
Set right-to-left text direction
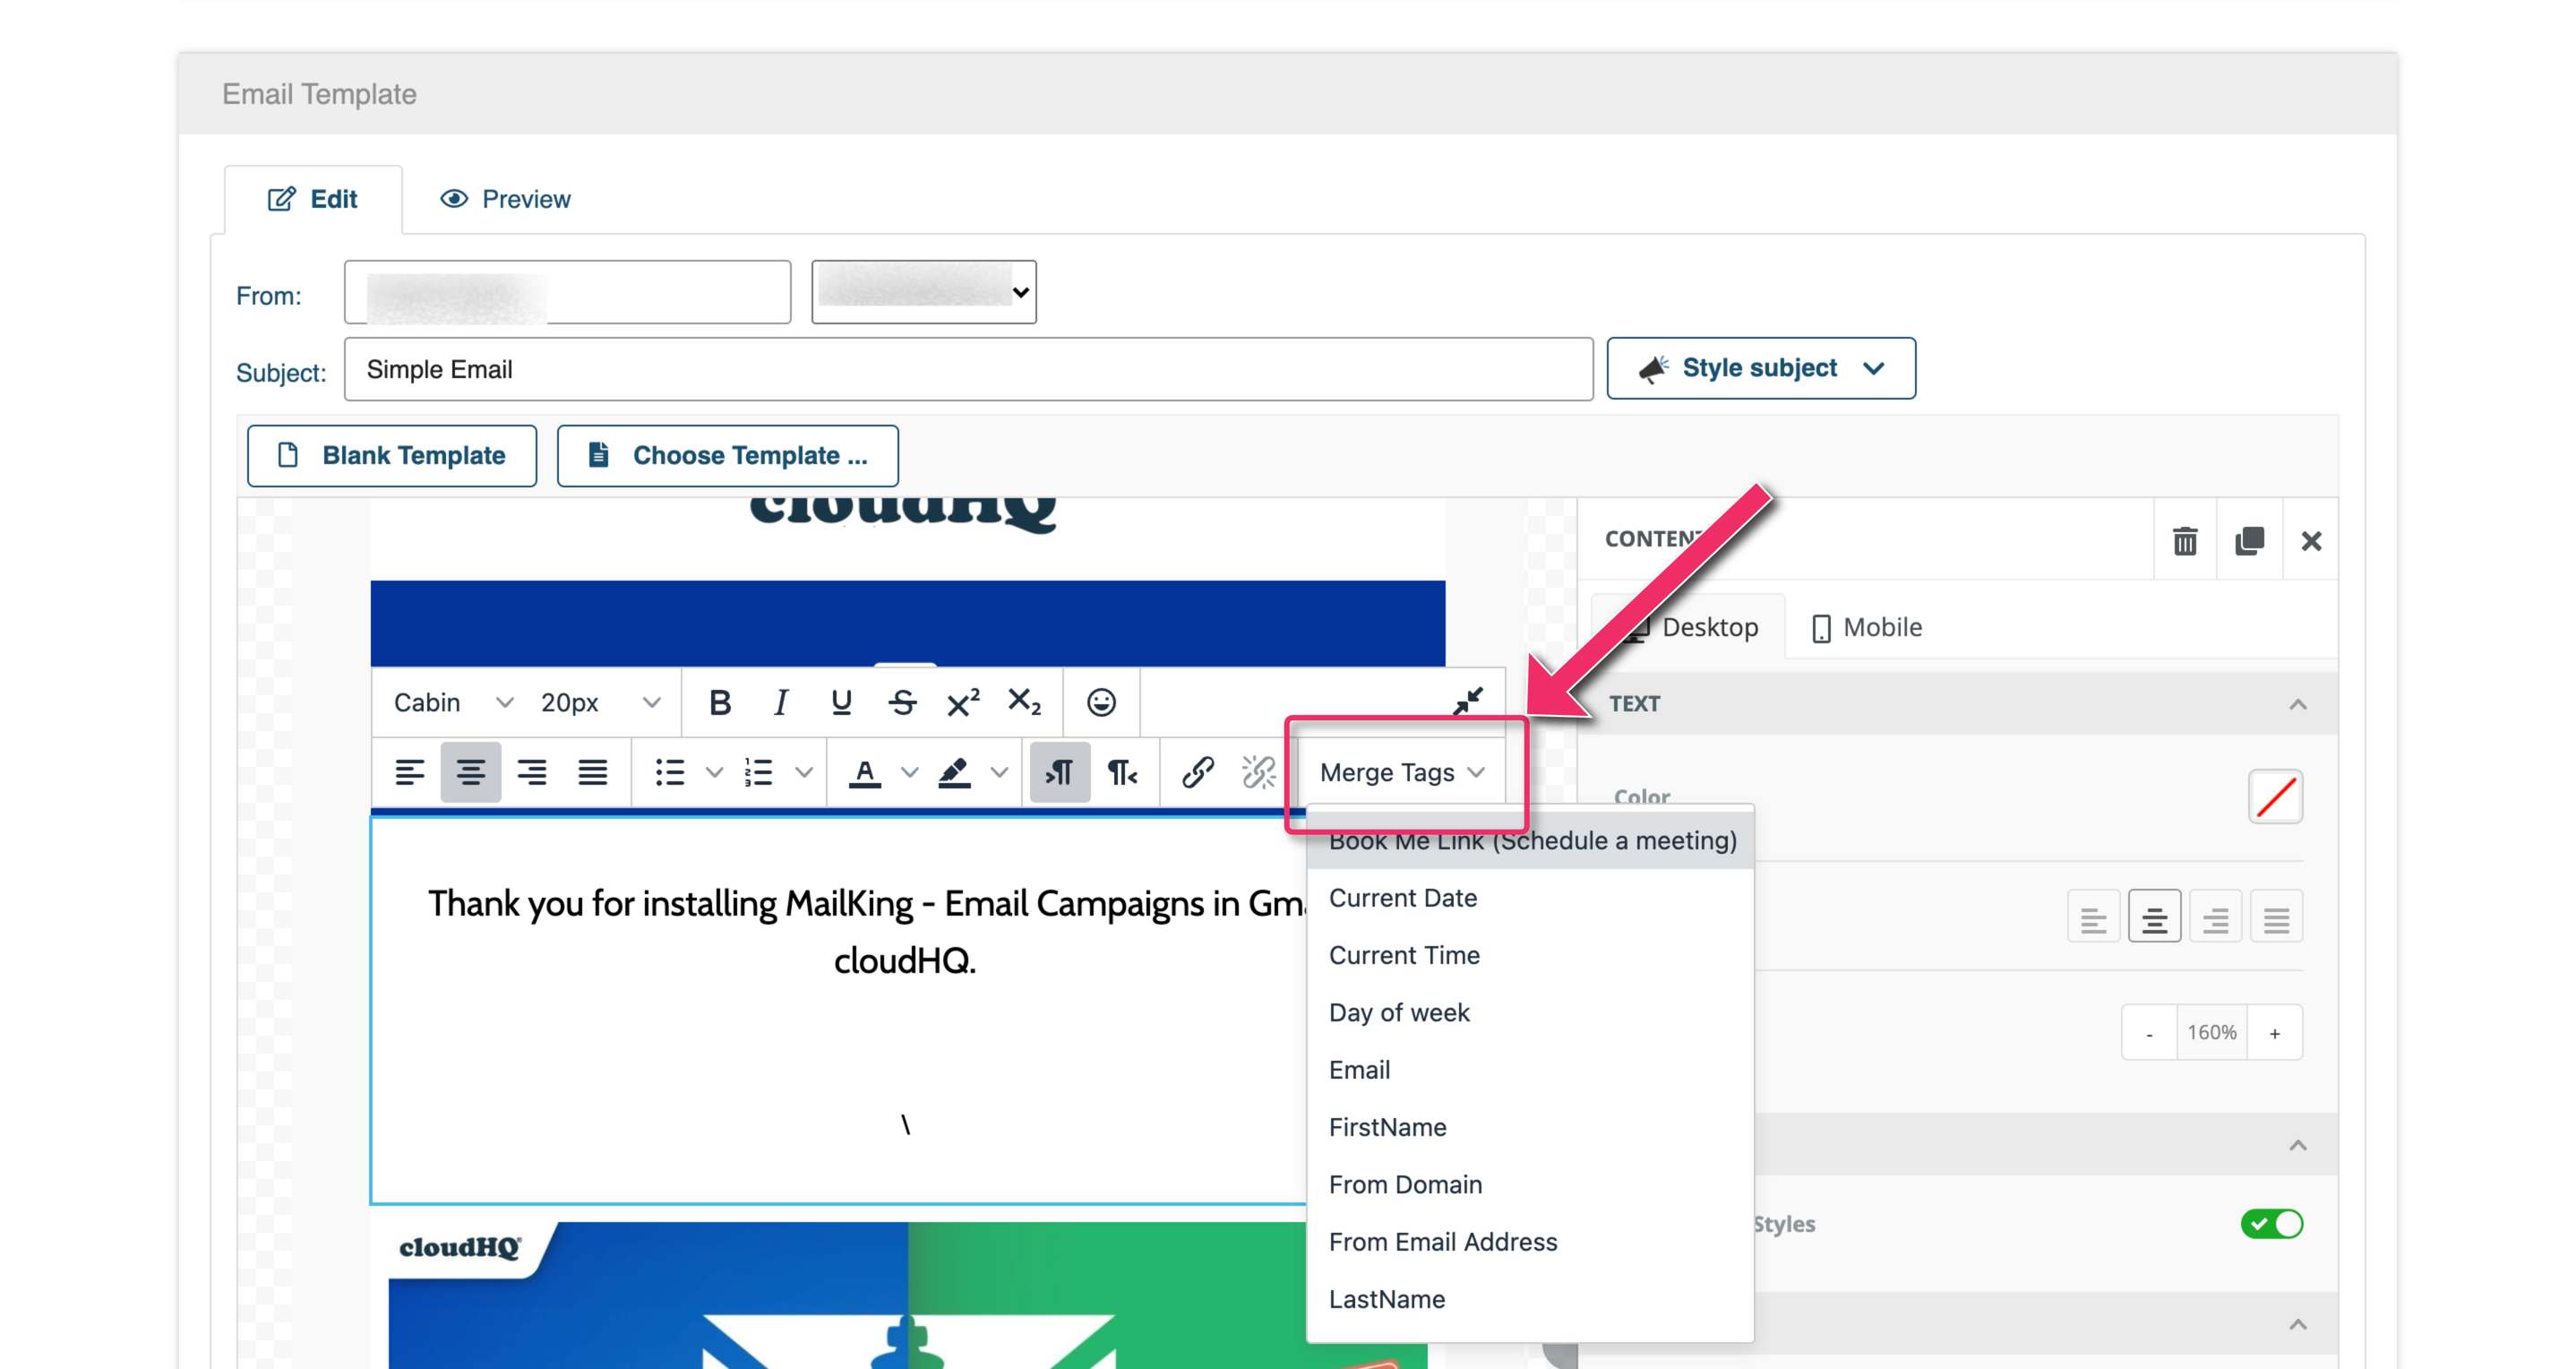click(1122, 772)
